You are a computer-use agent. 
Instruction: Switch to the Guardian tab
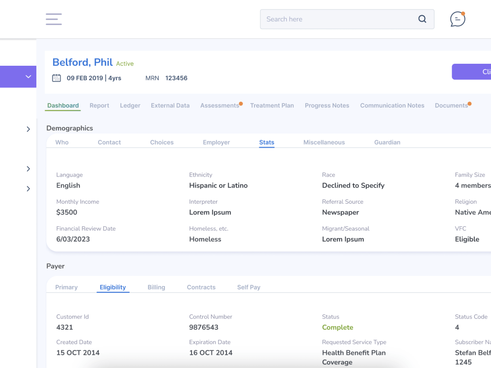click(x=387, y=142)
